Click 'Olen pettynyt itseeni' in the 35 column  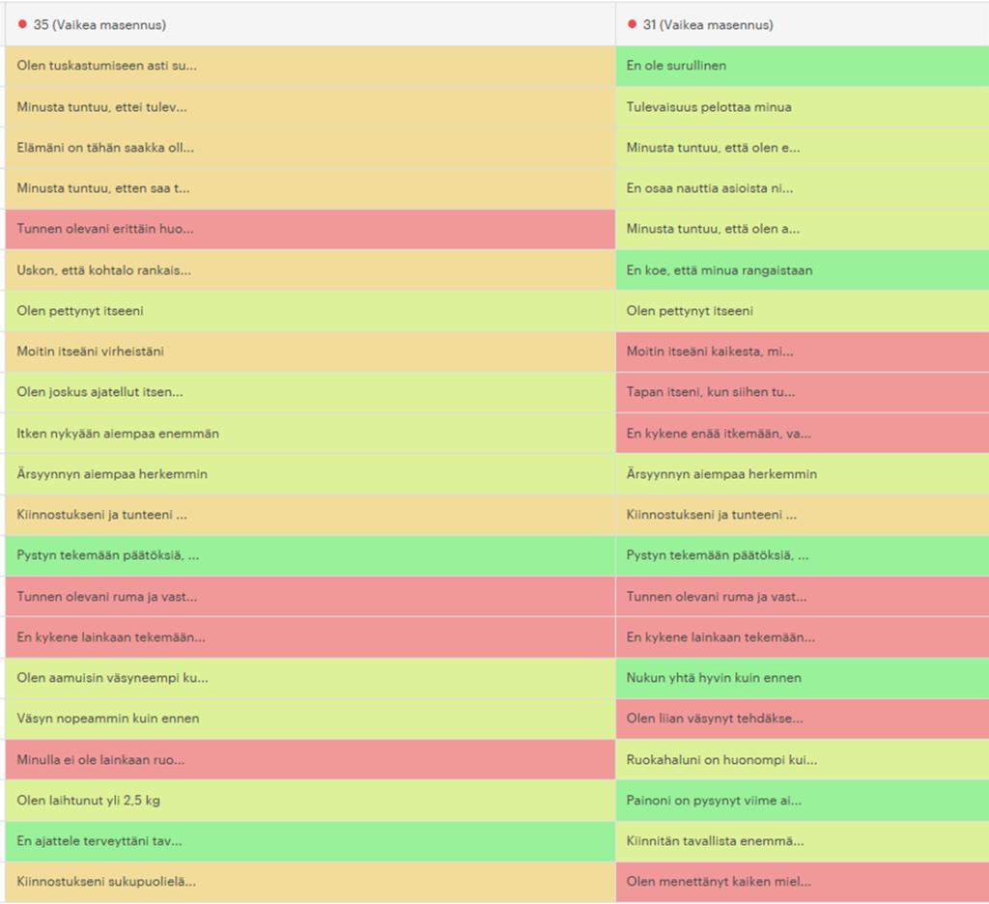(x=310, y=311)
